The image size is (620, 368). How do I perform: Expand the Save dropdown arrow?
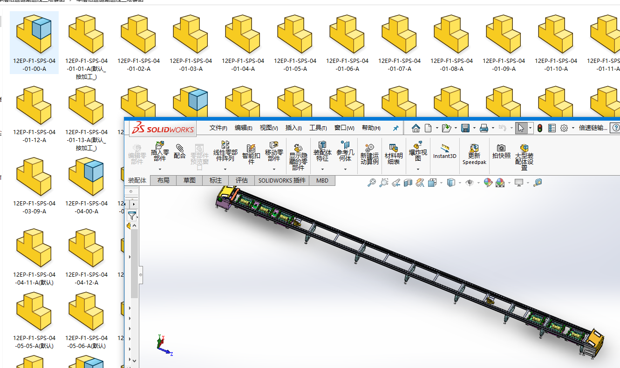pos(474,128)
